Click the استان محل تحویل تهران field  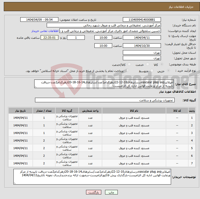pyautogui.click(x=142, y=53)
